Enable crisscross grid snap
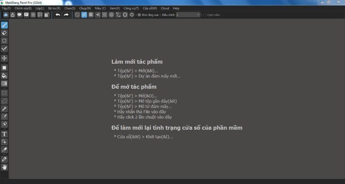This screenshot has width=345, height=184. tap(91, 15)
